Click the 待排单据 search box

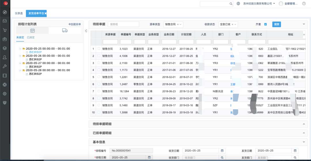pos(123,24)
